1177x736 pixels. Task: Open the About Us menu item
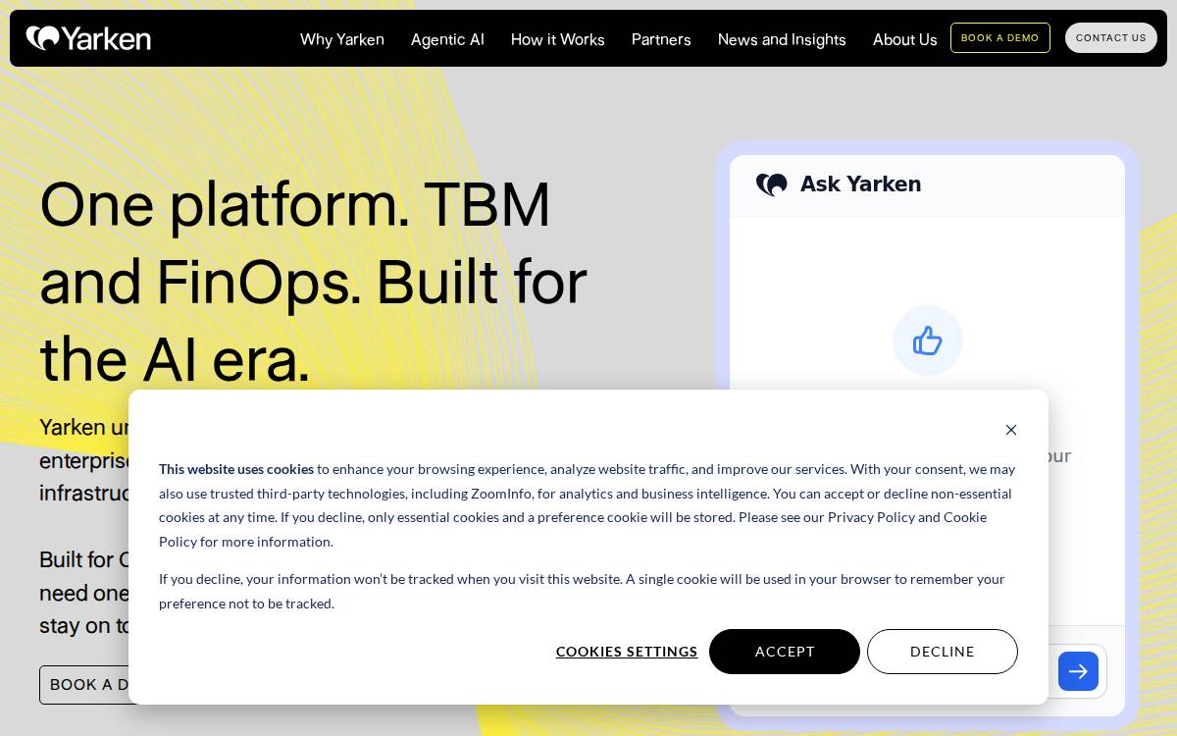(x=905, y=39)
